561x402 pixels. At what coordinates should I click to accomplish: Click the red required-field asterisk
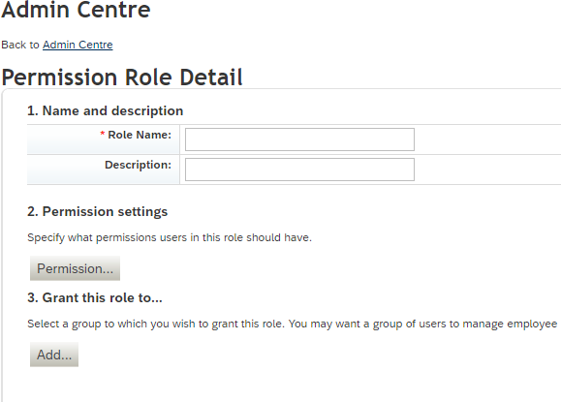click(103, 134)
